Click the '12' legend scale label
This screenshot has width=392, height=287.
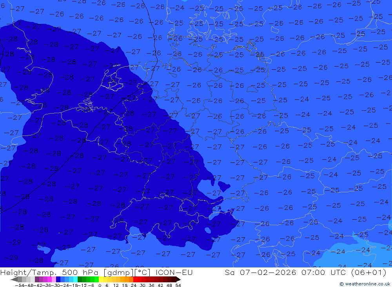[116, 285]
